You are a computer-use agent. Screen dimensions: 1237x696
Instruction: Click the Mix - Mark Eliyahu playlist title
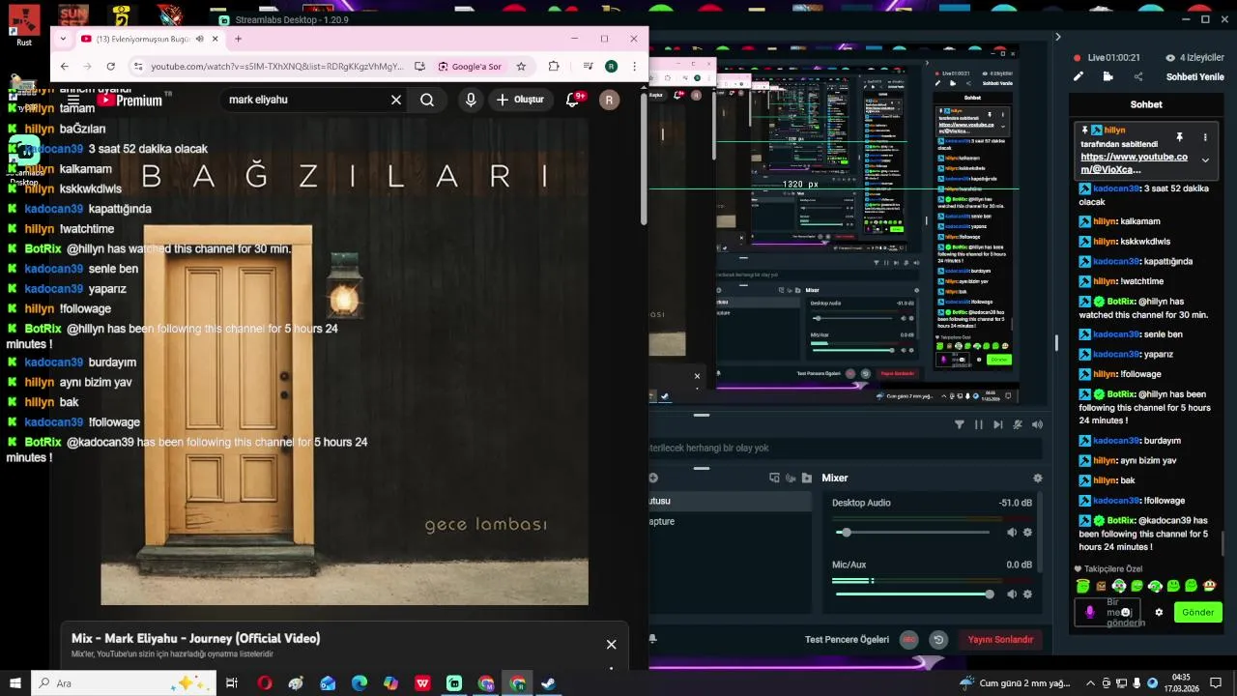coord(195,638)
